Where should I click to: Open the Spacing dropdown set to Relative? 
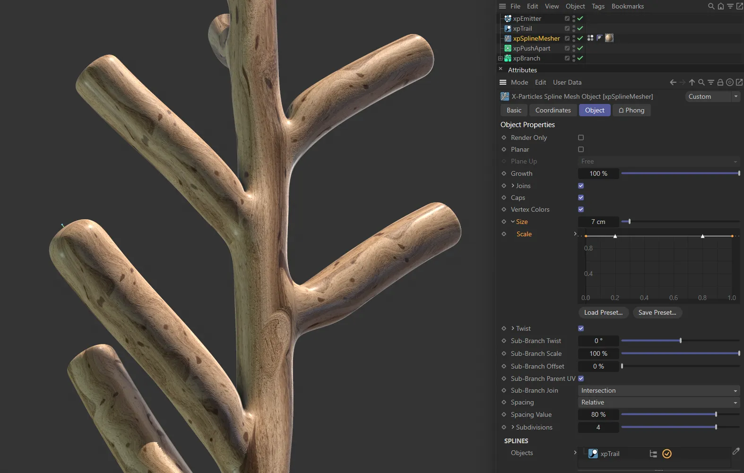pyautogui.click(x=659, y=402)
